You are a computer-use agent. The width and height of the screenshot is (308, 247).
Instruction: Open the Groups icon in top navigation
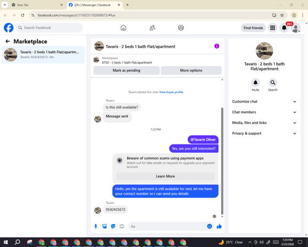tap(180, 28)
